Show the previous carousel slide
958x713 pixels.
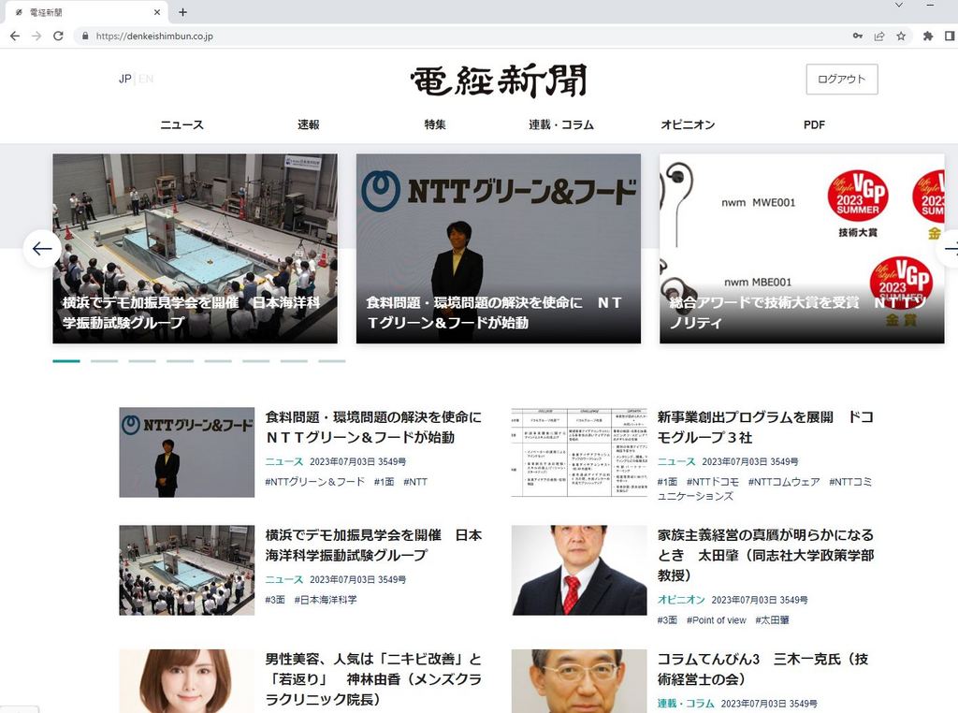coord(42,248)
